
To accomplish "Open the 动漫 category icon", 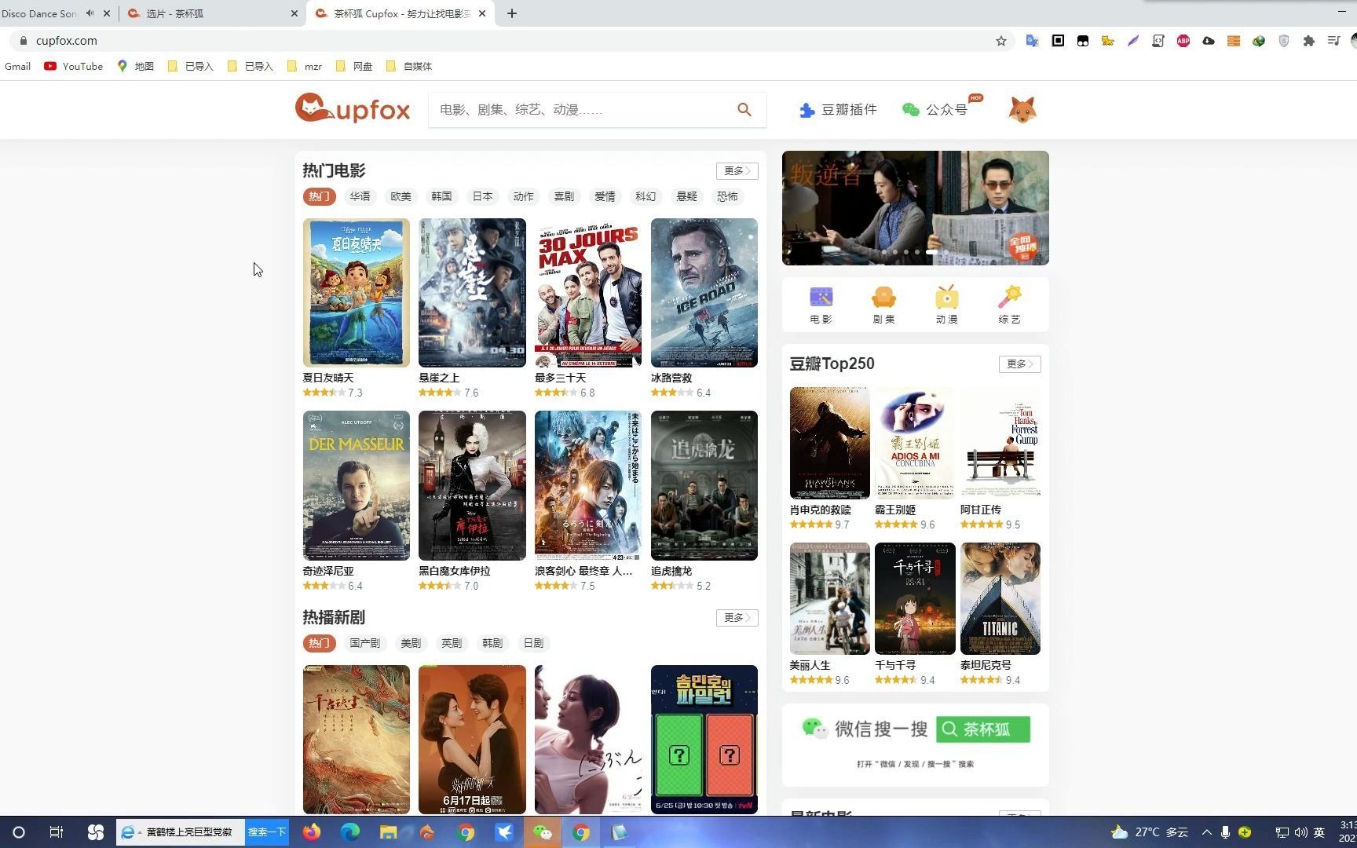I will coord(946,305).
